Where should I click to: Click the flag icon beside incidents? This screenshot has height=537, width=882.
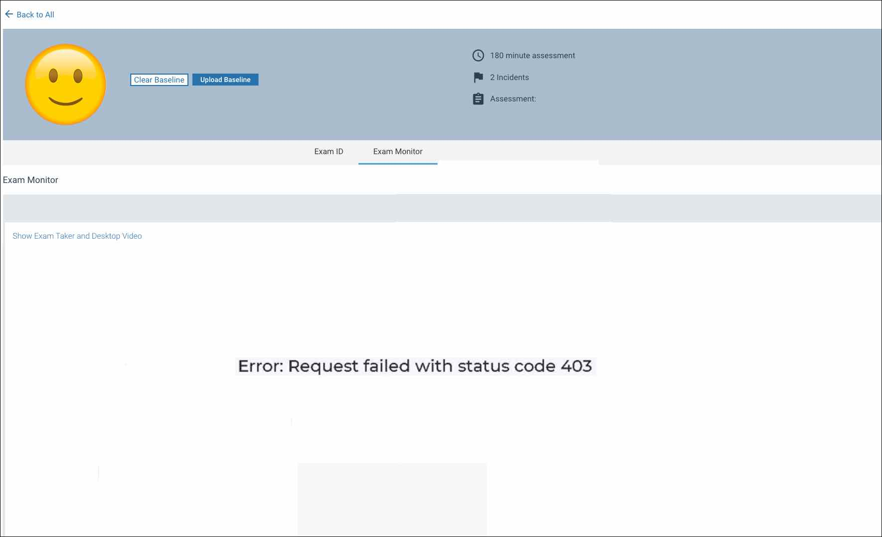pos(478,78)
